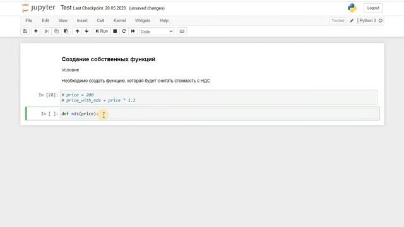Viewport: 404px width, 227px height.
Task: Run the current cell
Action: (102, 32)
